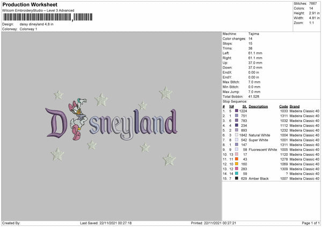Click the Machine value Tajima
This screenshot has height=227, width=322.
point(254,34)
